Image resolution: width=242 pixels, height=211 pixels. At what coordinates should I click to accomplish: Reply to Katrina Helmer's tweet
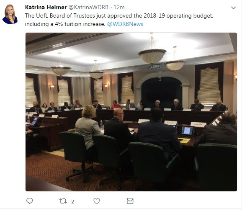coord(29,201)
